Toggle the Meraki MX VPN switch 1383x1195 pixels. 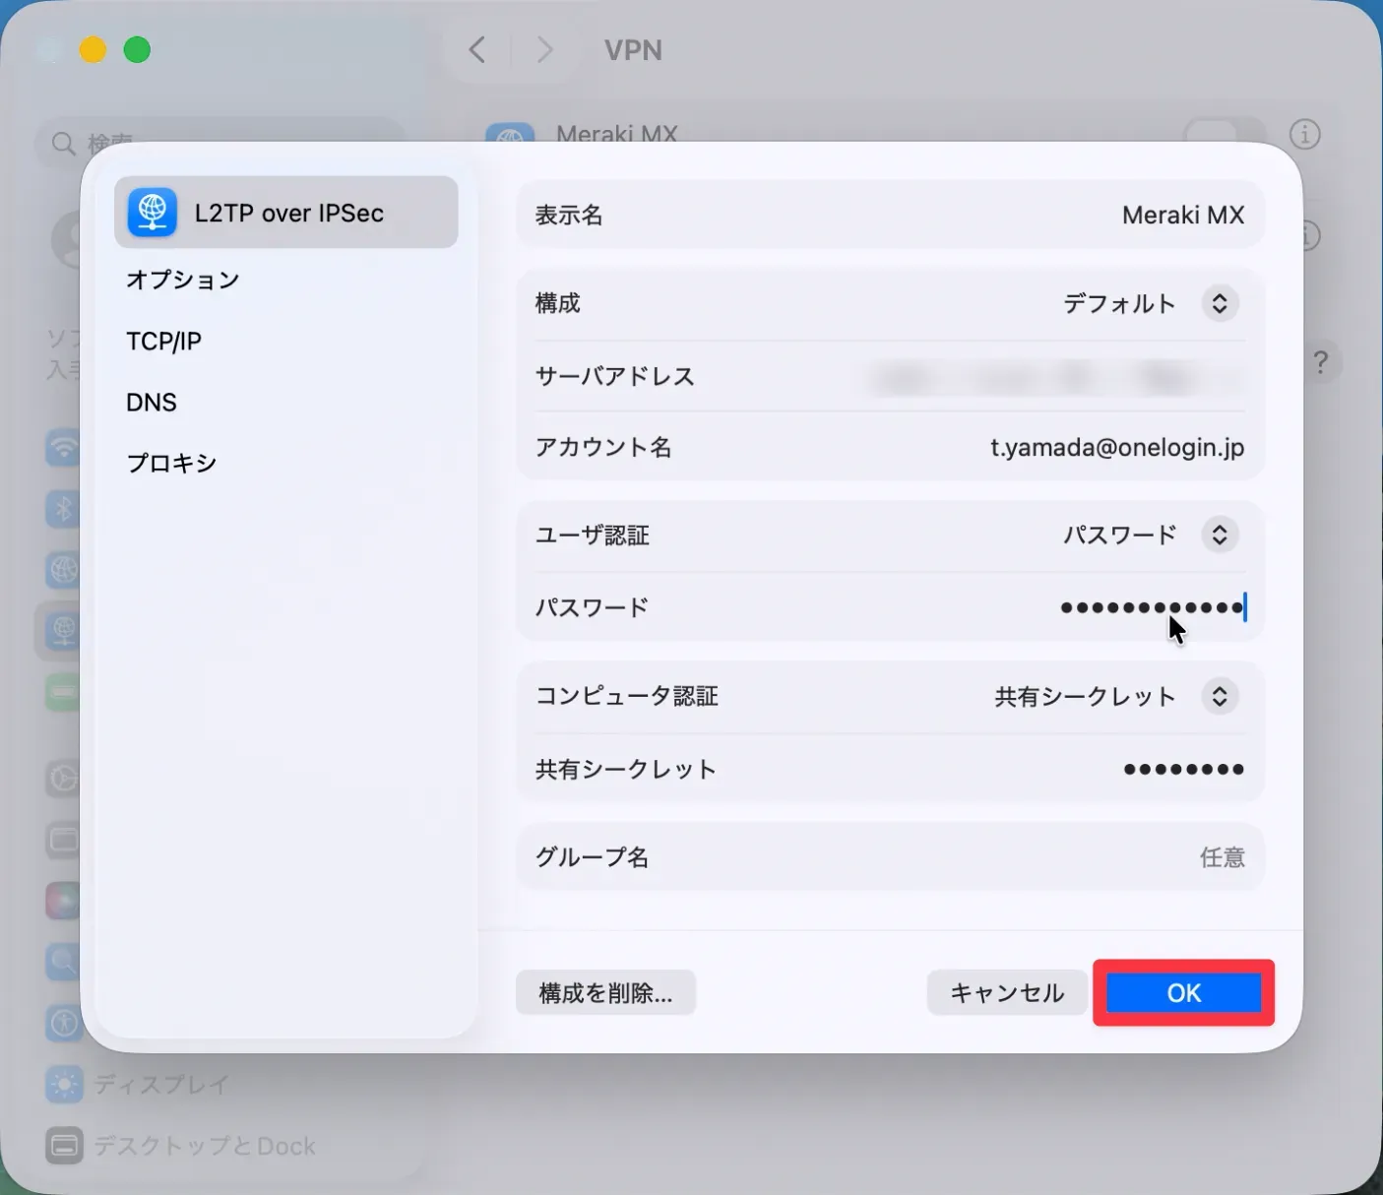tap(1223, 134)
